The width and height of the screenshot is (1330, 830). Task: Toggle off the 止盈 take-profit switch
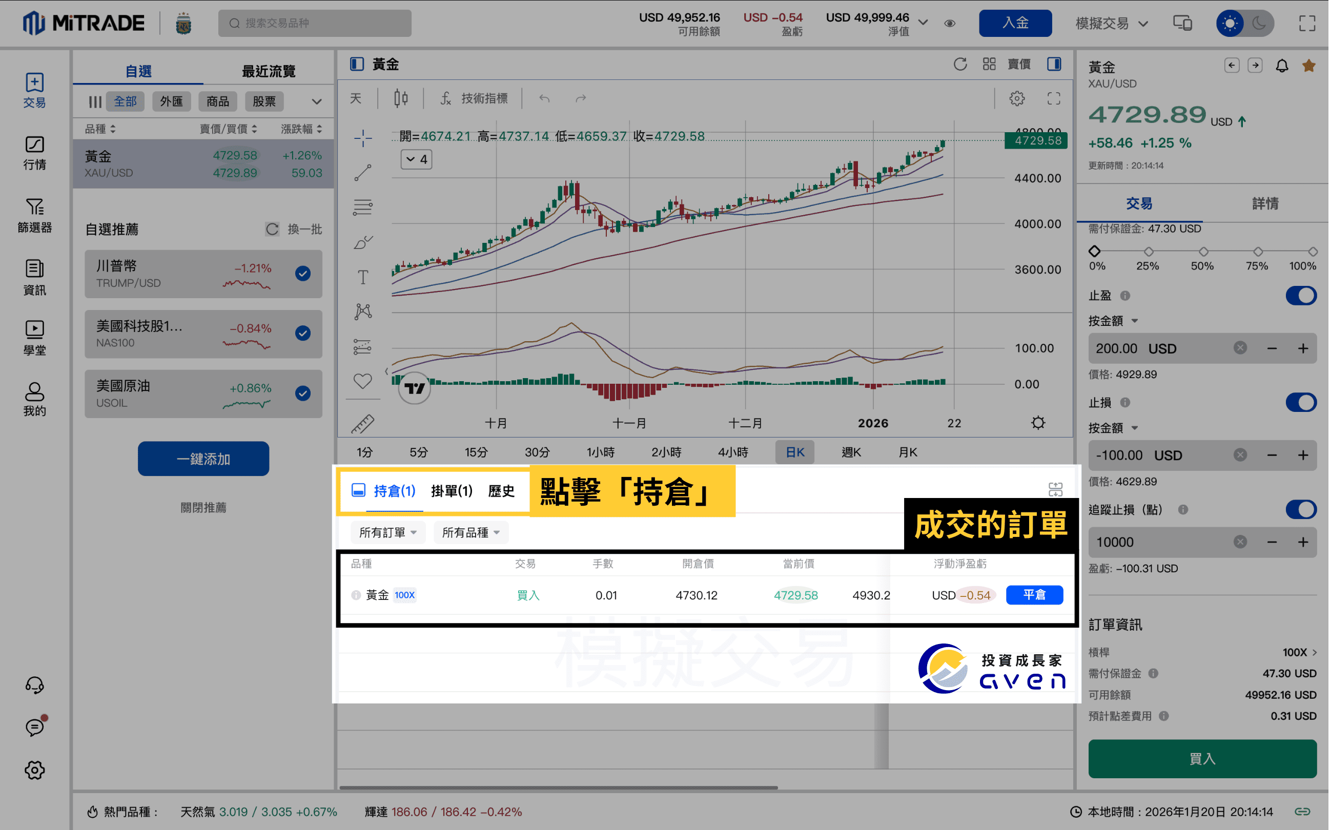1301,295
